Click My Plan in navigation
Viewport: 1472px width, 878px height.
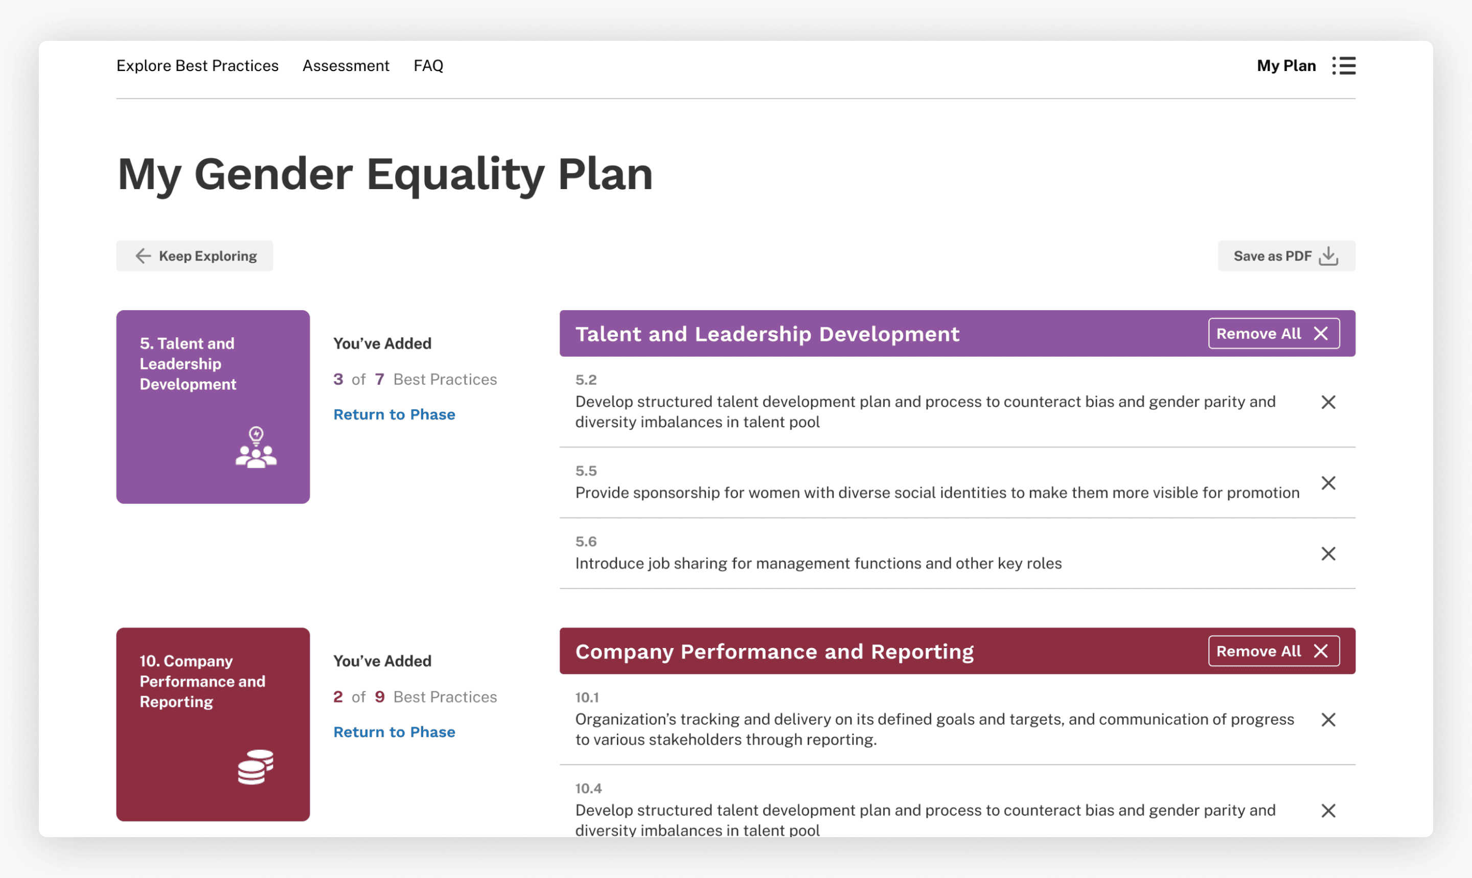(1285, 66)
